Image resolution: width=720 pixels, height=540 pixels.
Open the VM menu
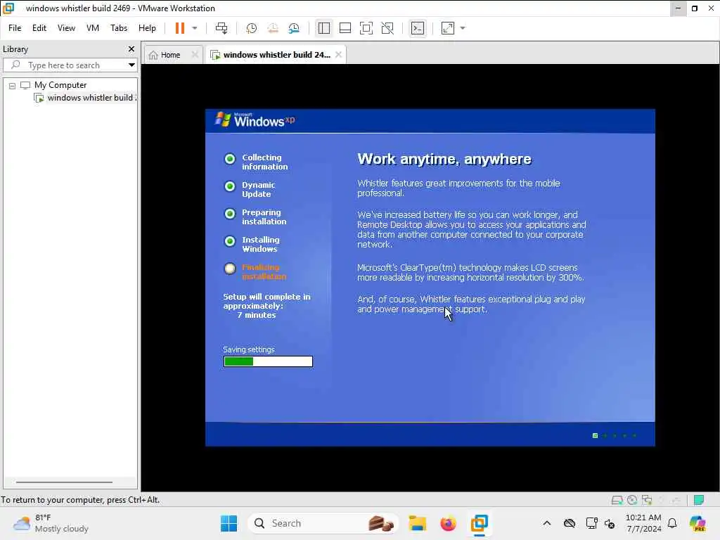coord(93,28)
